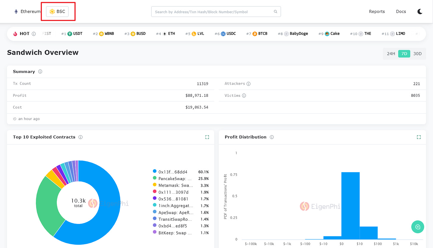Click the PancakeSwap legend green dot
Viewport: 433px width, 248px height.
[x=154, y=178]
